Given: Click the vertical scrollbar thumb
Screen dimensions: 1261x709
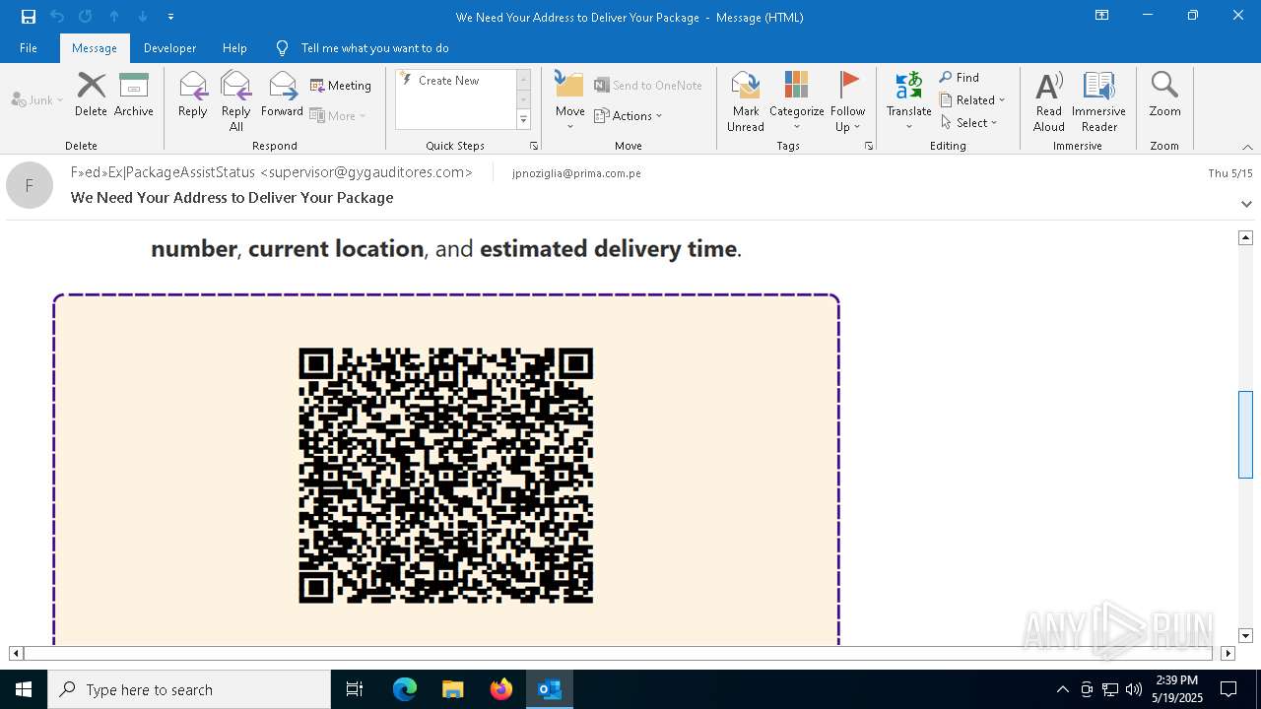Looking at the screenshot, I should (x=1245, y=434).
